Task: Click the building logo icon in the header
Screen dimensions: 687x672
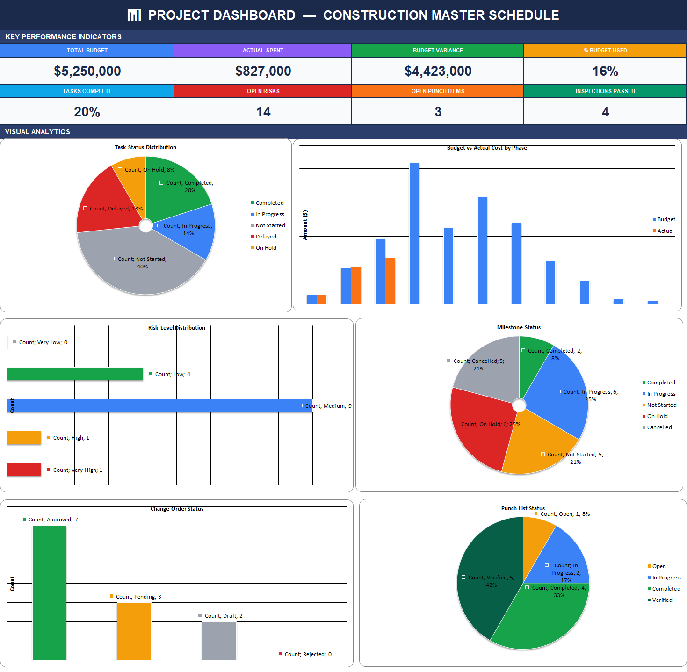Action: [x=134, y=15]
